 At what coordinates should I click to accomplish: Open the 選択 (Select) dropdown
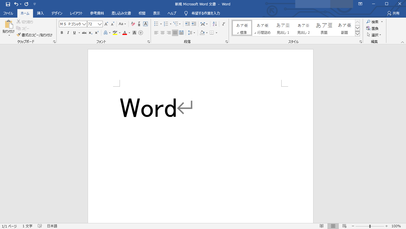[374, 35]
